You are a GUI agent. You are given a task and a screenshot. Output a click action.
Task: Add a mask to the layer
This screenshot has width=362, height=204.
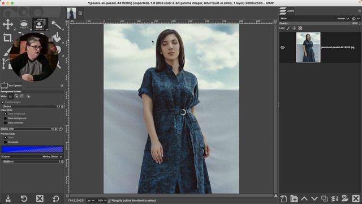345,198
